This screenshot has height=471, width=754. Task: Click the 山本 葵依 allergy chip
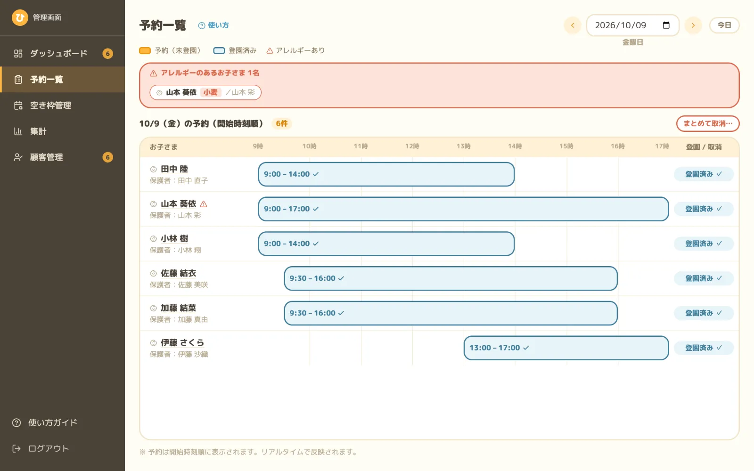[x=205, y=92]
